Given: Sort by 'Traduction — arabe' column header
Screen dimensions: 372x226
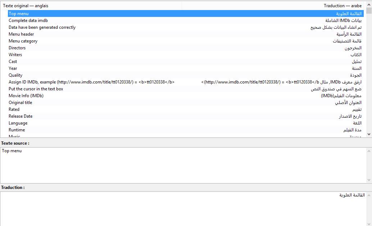Looking at the screenshot, I should (273, 6).
